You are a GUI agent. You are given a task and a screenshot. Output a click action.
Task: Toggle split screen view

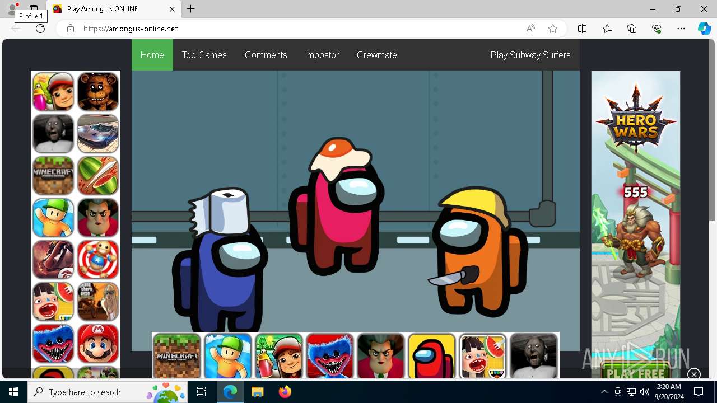[x=582, y=29]
